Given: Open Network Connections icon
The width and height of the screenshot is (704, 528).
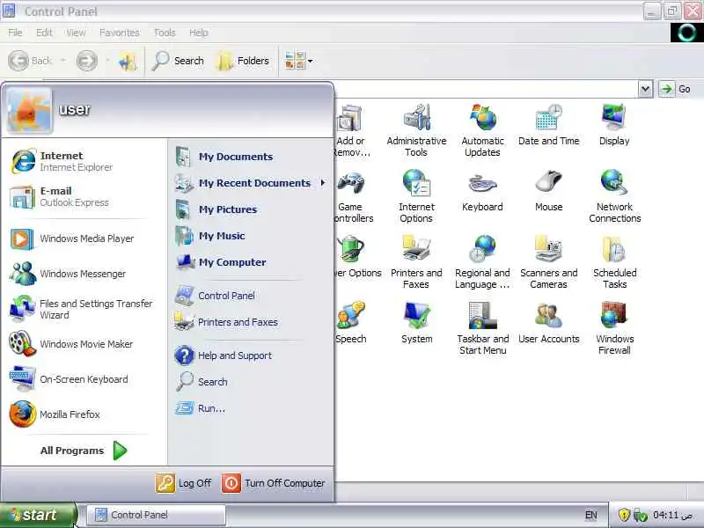Looking at the screenshot, I should point(614,196).
